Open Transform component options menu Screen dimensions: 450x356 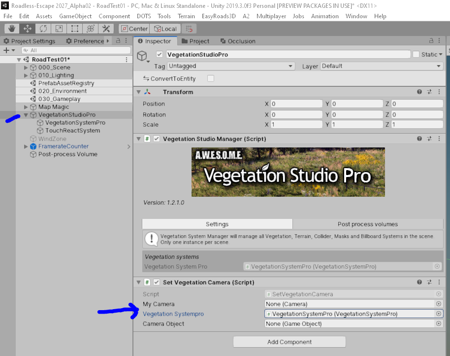(439, 92)
